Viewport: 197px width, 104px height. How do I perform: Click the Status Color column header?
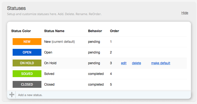coord(21,31)
